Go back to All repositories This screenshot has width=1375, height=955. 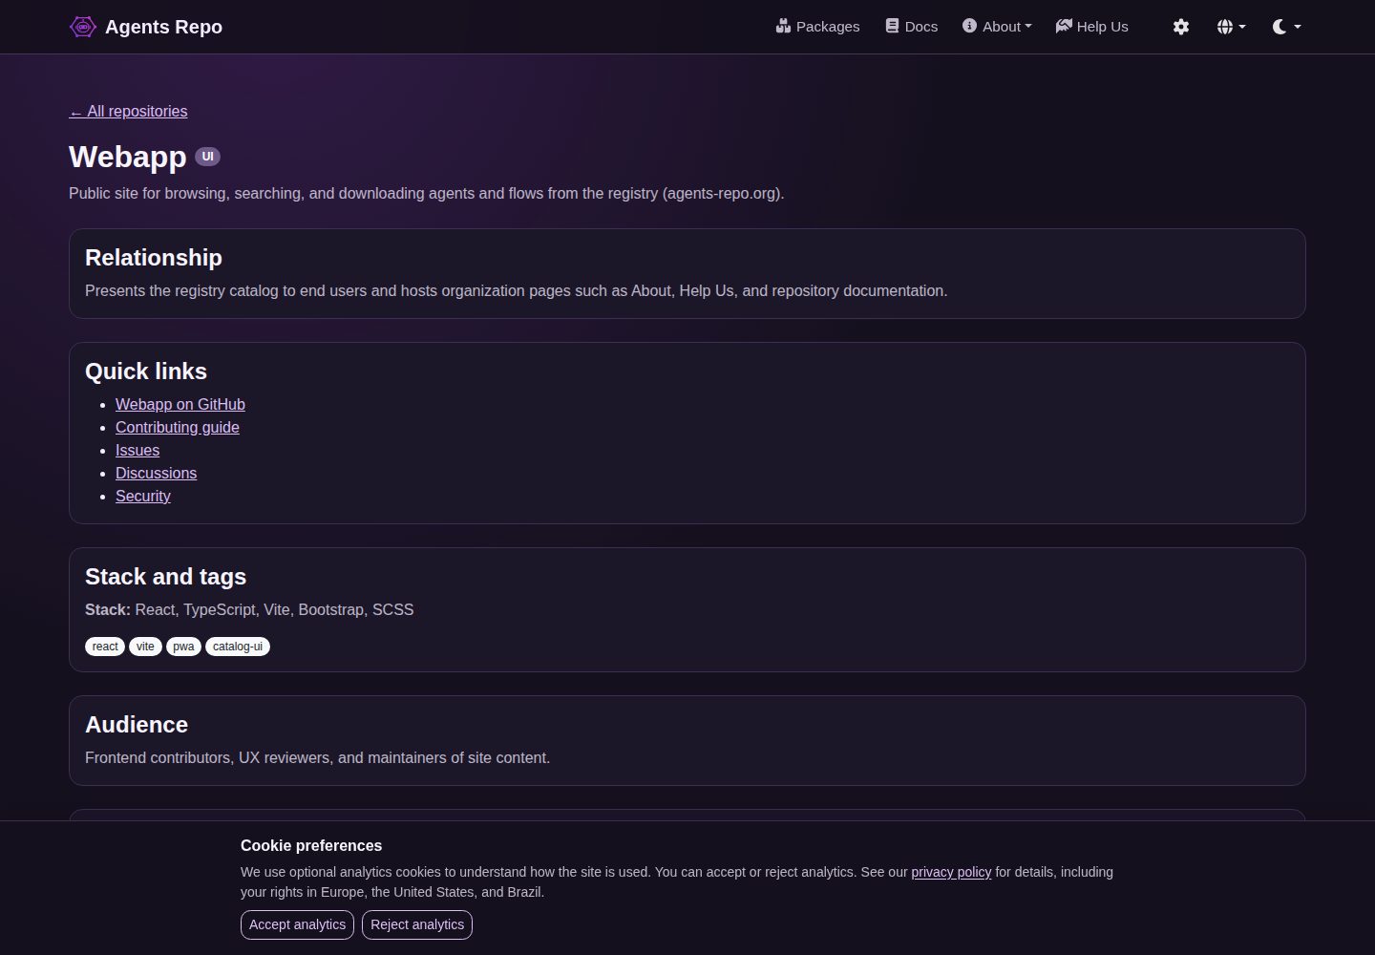click(128, 111)
